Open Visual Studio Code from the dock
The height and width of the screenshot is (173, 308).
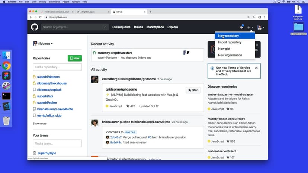(6, 106)
